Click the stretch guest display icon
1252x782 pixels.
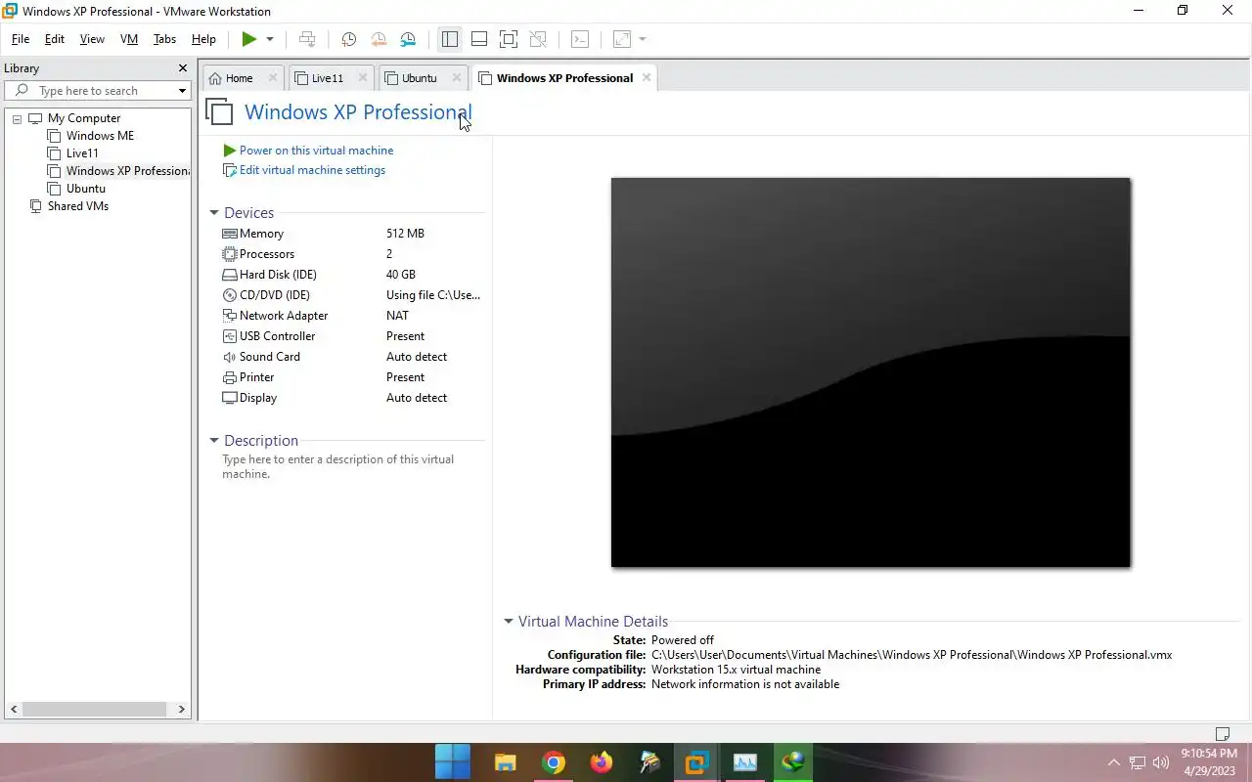622,39
